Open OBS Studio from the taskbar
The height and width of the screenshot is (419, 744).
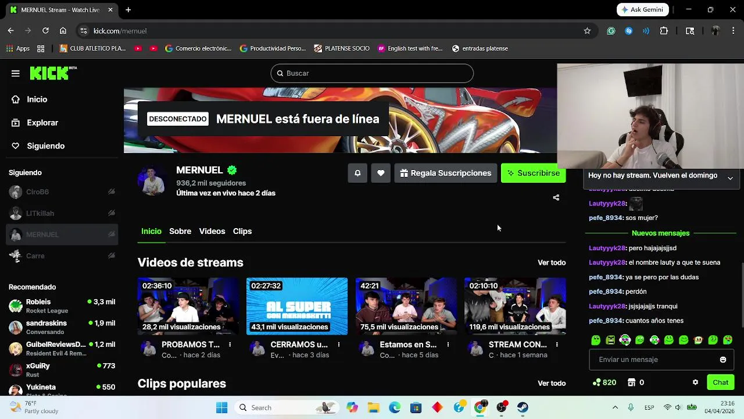tap(502, 407)
